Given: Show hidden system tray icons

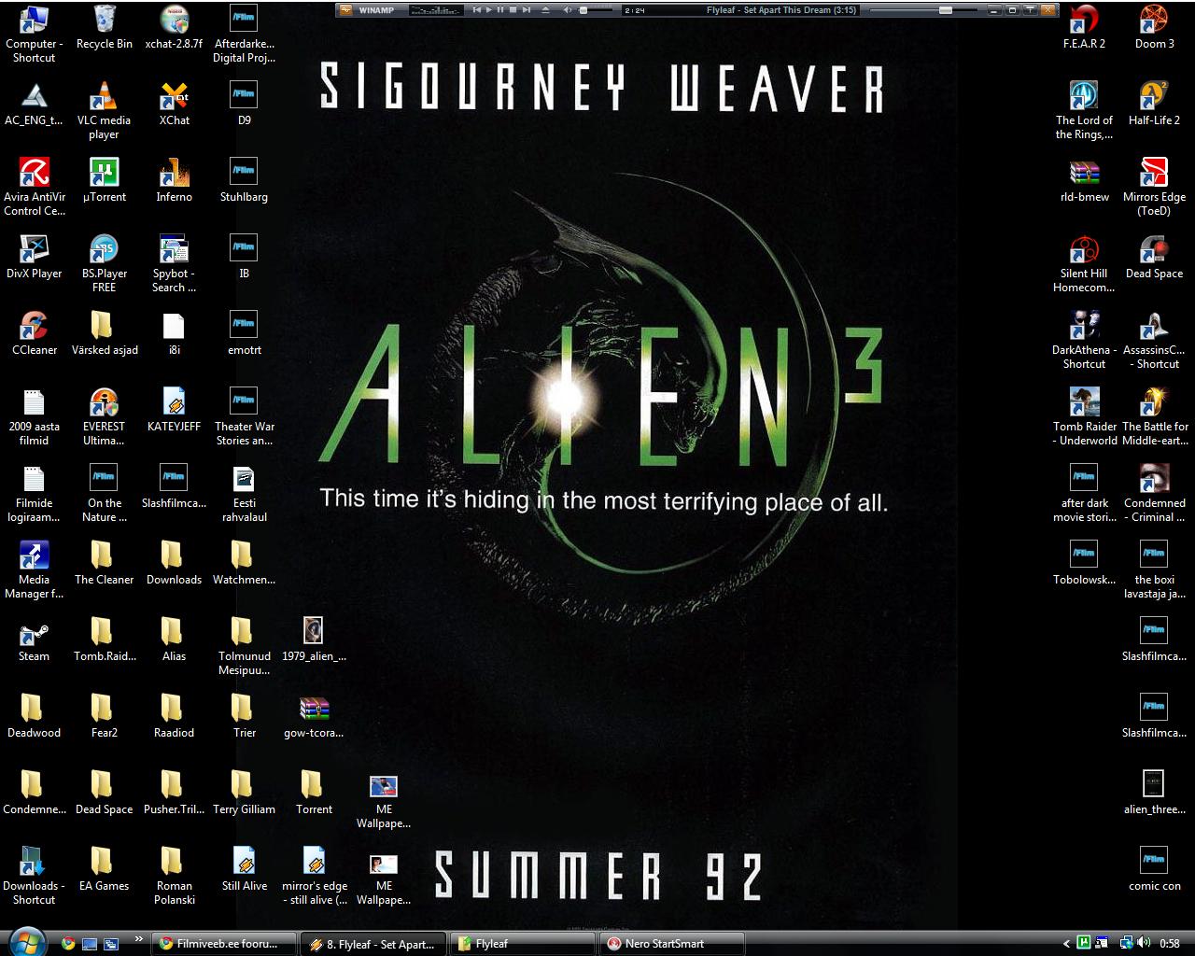Looking at the screenshot, I should (x=1067, y=944).
